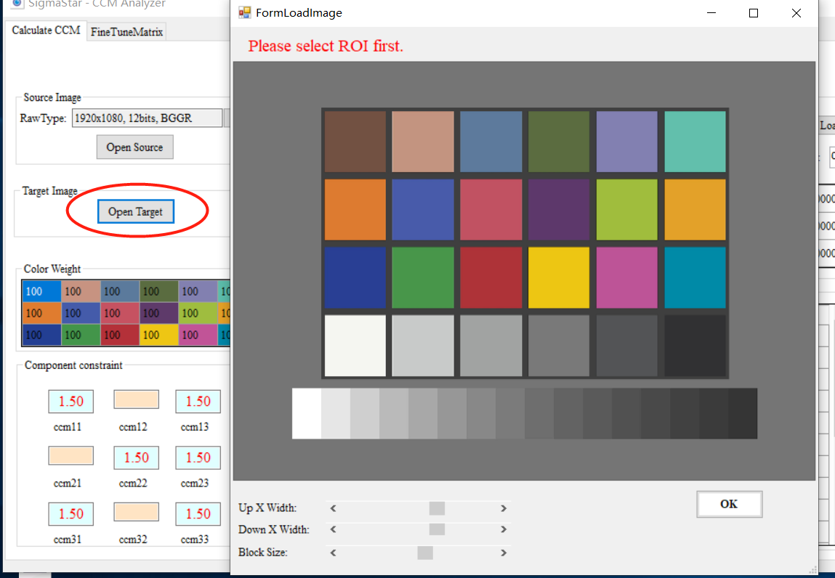
Task: Click the Block Size slider thumb
Action: pyautogui.click(x=425, y=553)
